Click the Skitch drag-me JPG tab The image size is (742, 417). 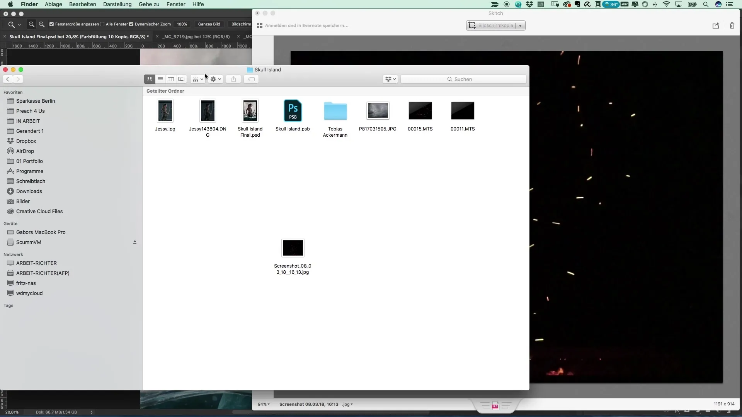coord(495,406)
